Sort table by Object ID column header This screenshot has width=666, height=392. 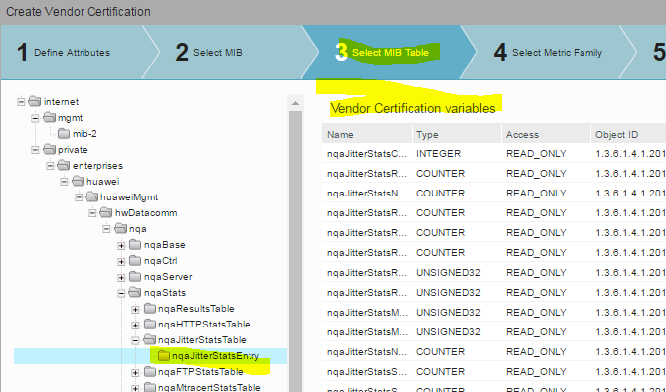628,135
